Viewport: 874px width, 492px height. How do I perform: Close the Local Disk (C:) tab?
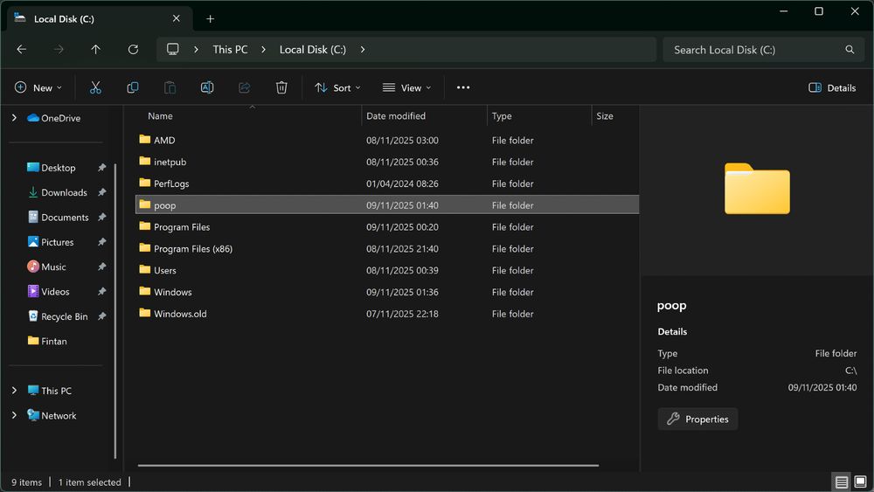click(177, 18)
